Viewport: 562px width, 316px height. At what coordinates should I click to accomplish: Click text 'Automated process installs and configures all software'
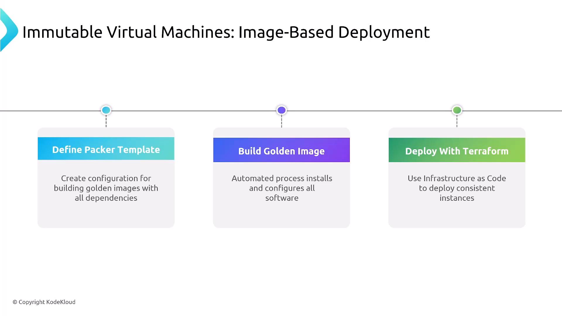click(x=282, y=188)
